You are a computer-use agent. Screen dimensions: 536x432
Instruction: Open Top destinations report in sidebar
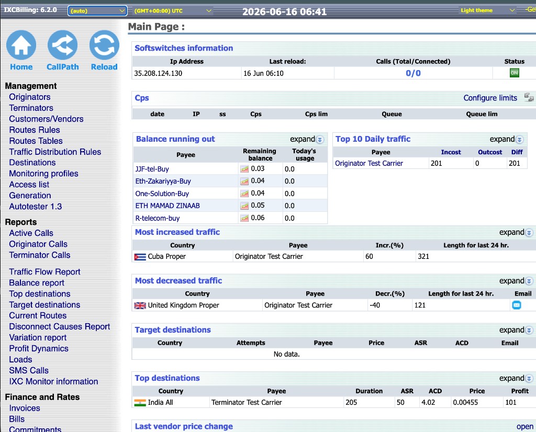click(40, 294)
